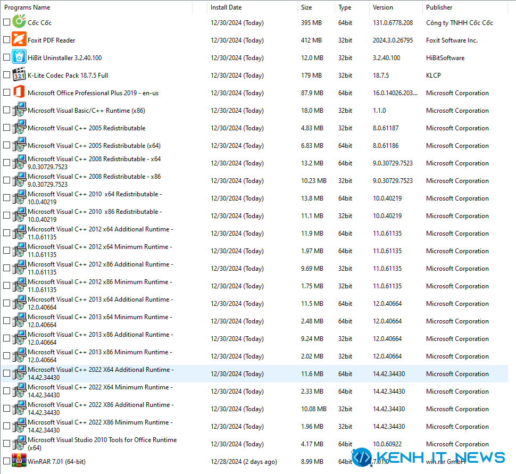Click the Microsoft Office Professional Plus icon
516x474 pixels.
tap(19, 92)
